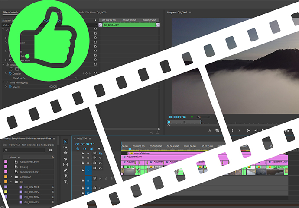Hide V1 track output eye
The image size is (299, 208).
tap(100, 168)
